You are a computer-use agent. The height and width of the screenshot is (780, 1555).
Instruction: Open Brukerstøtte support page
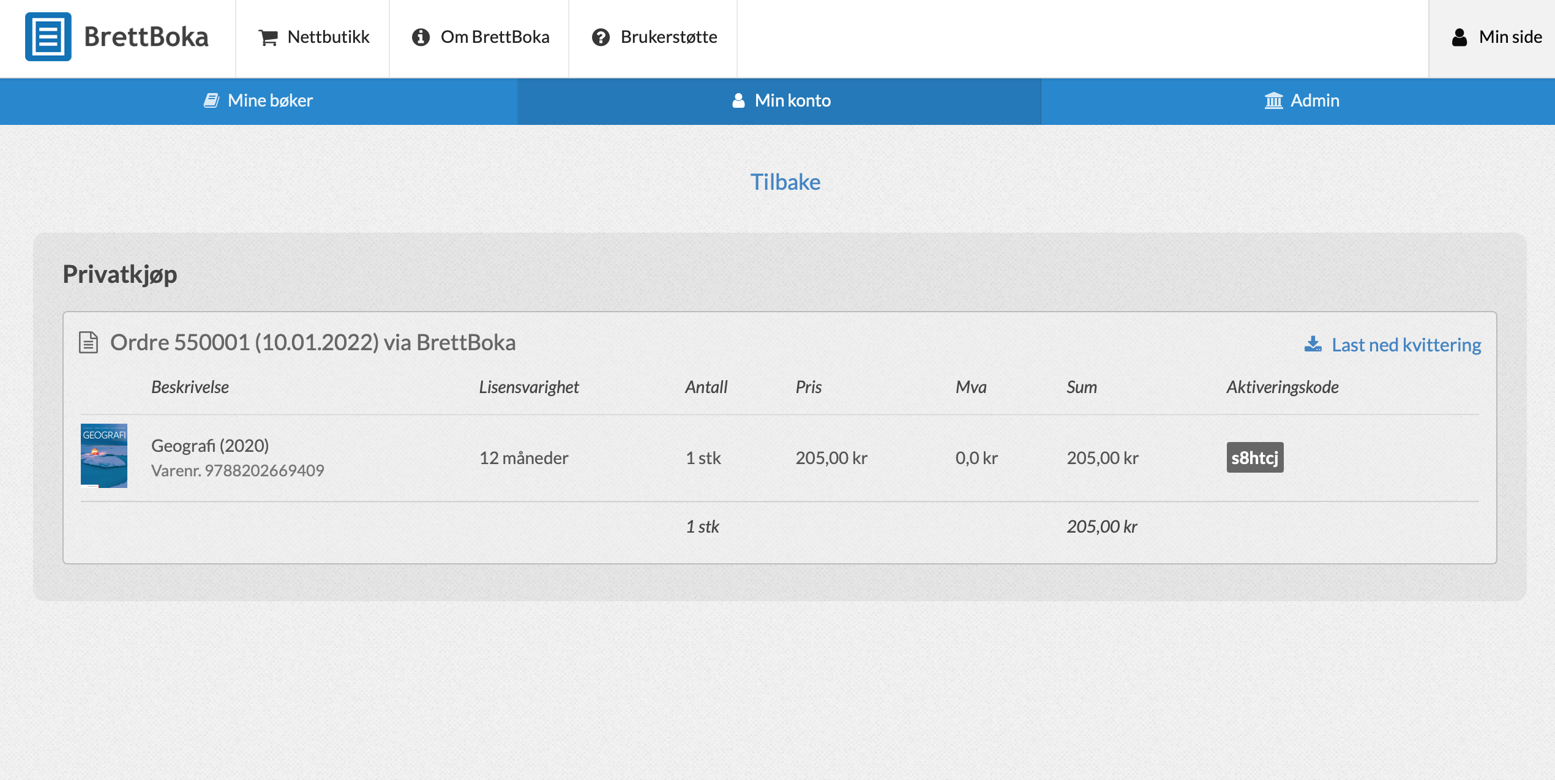click(669, 37)
